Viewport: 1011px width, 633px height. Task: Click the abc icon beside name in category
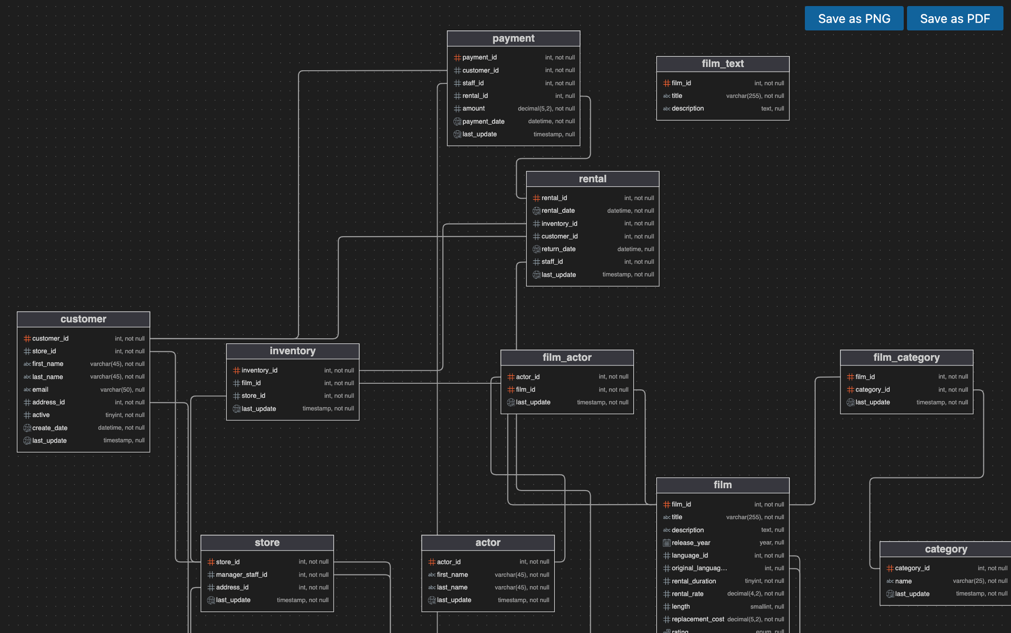click(890, 581)
